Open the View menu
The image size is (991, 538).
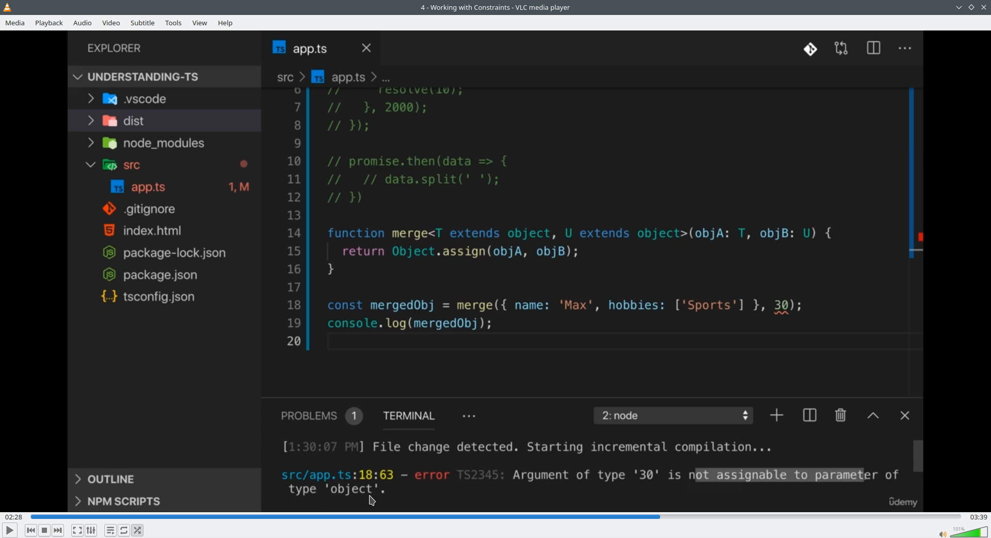point(200,23)
